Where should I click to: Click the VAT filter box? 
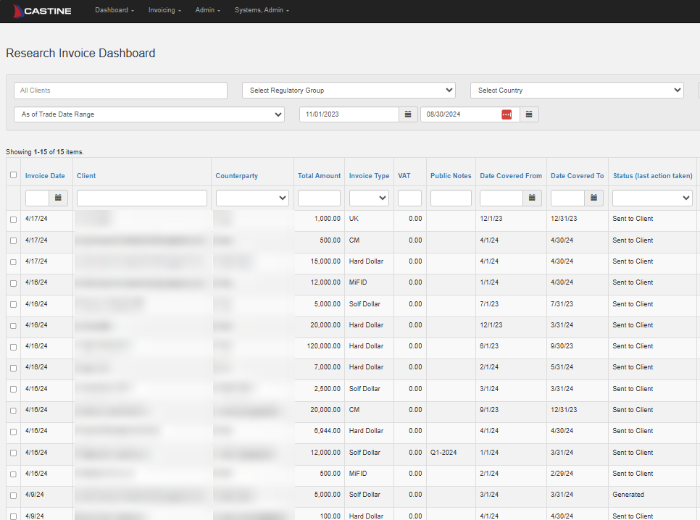click(x=409, y=198)
